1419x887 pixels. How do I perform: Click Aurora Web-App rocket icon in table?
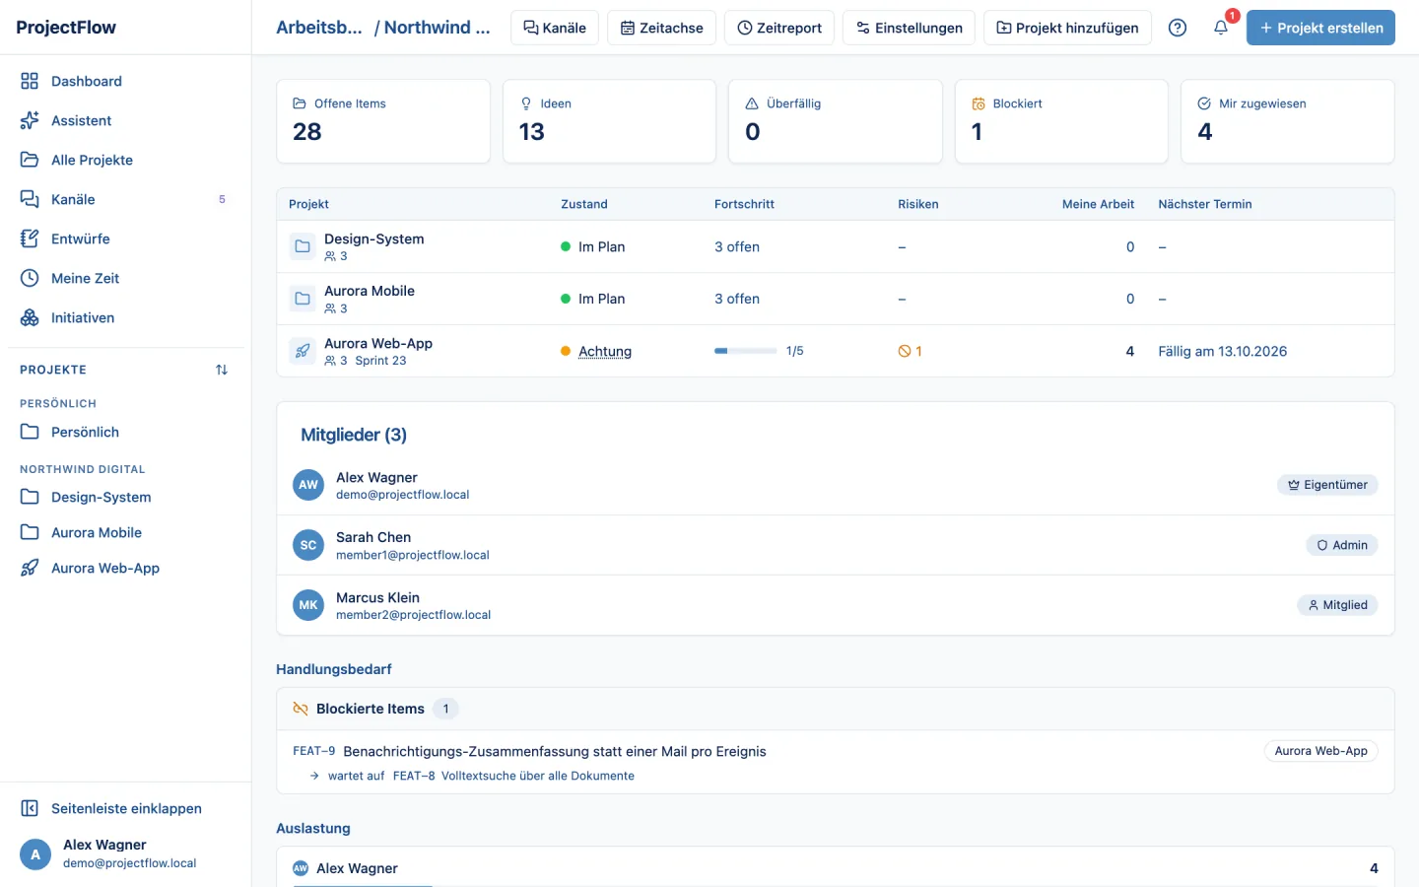pos(303,351)
